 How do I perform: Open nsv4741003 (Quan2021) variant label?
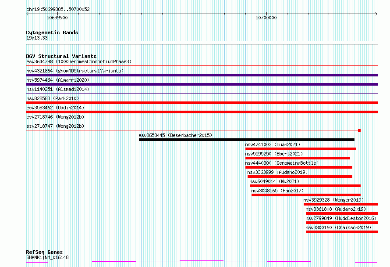coord(273,144)
